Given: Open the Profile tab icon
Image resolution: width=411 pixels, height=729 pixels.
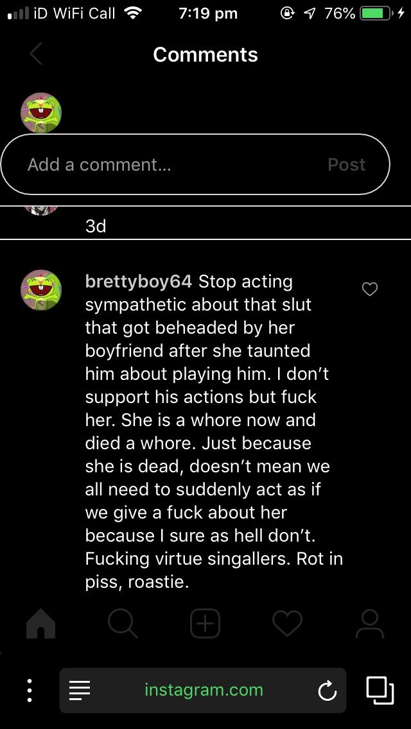Looking at the screenshot, I should (369, 623).
